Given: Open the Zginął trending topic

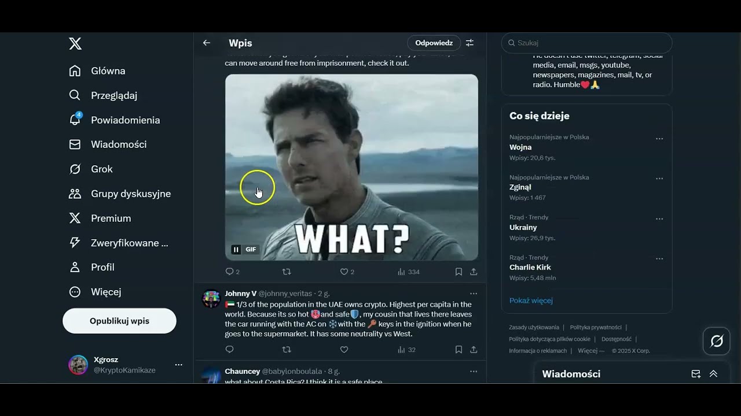Looking at the screenshot, I should click(520, 187).
